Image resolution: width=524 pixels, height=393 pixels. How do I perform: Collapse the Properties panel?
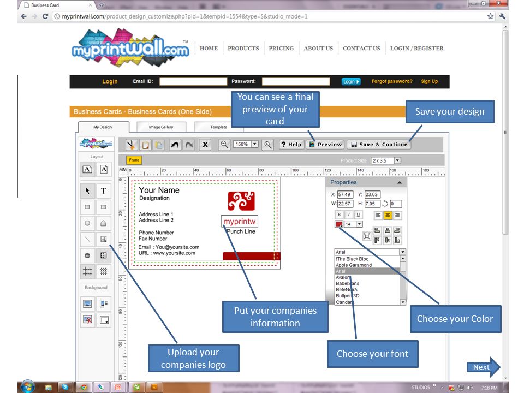pyautogui.click(x=400, y=182)
